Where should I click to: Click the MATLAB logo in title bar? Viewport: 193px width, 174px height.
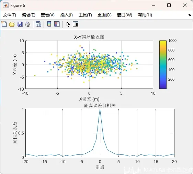6,5
